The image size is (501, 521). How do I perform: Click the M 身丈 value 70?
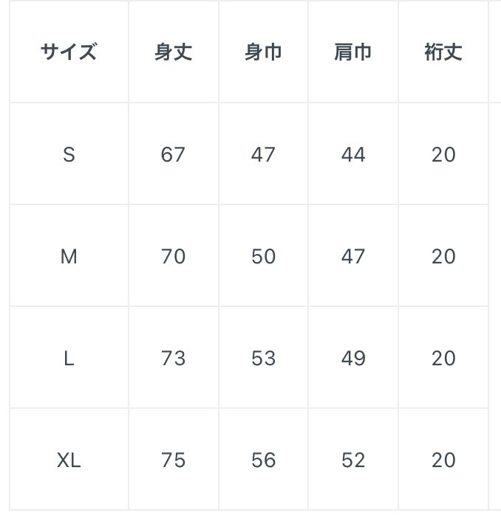click(173, 256)
